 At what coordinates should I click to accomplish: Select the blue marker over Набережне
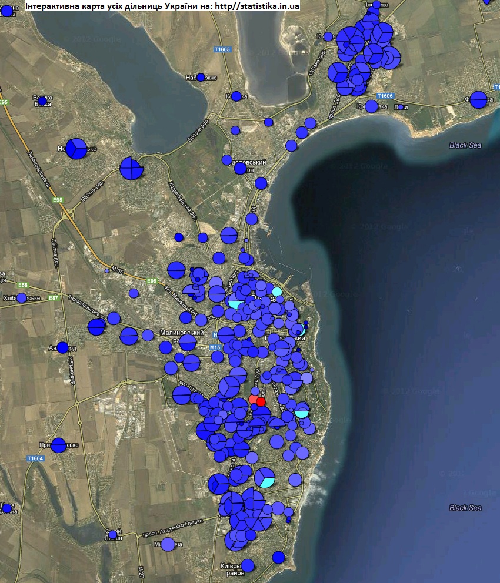[201, 77]
